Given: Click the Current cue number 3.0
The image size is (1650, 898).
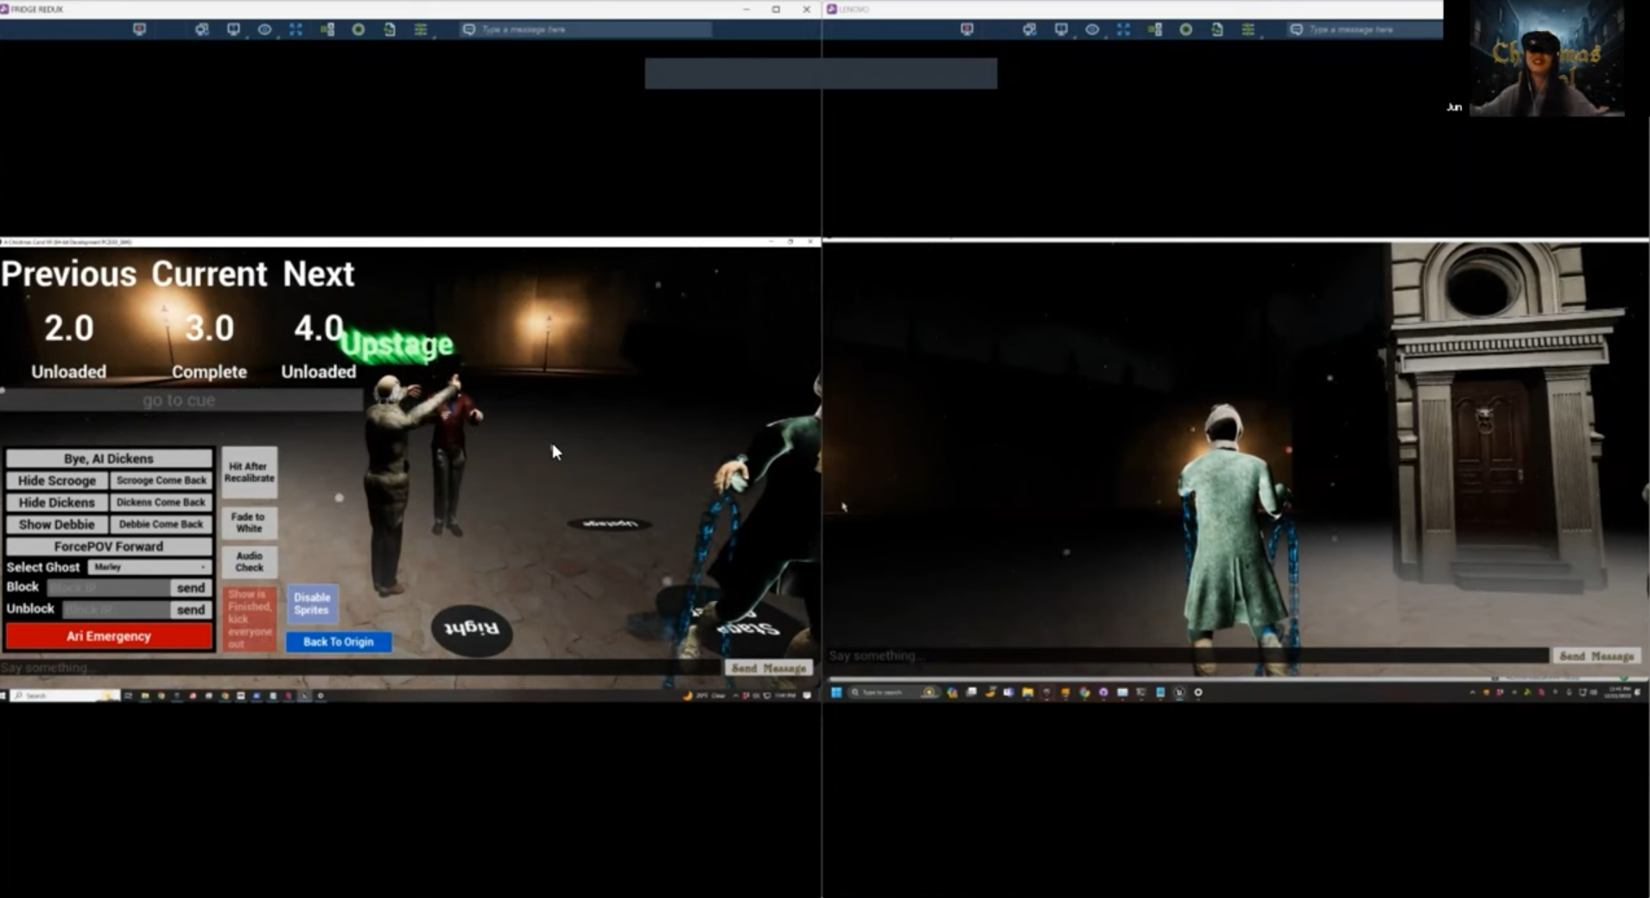Looking at the screenshot, I should click(x=210, y=328).
